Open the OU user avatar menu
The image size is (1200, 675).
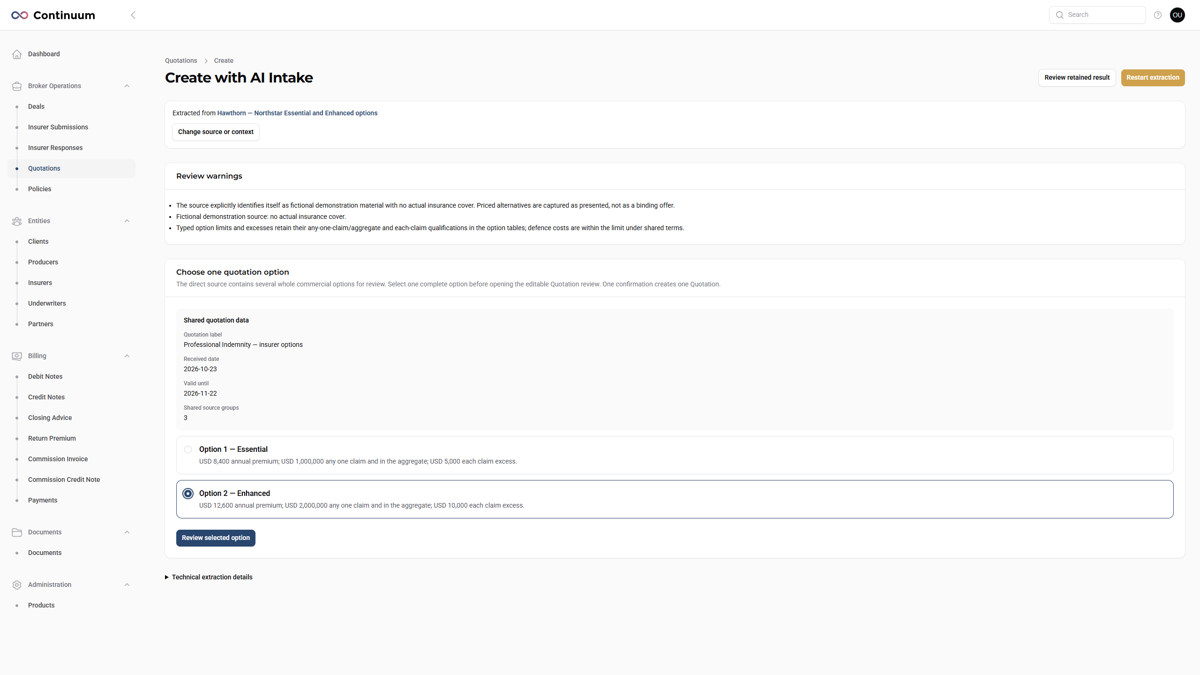[1177, 15]
